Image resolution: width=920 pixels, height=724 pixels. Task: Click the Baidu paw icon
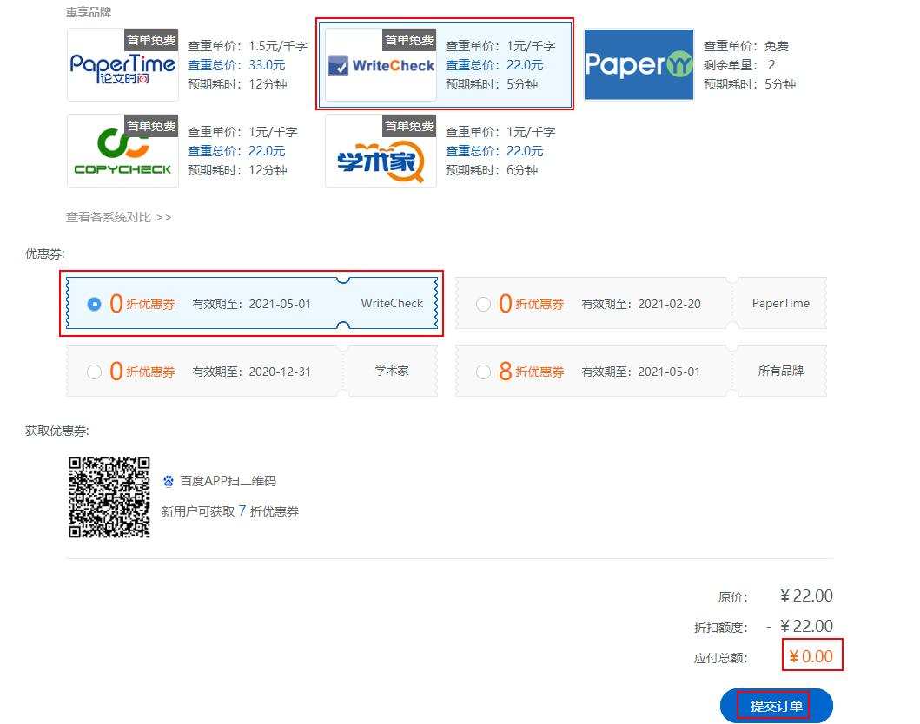pos(169,481)
